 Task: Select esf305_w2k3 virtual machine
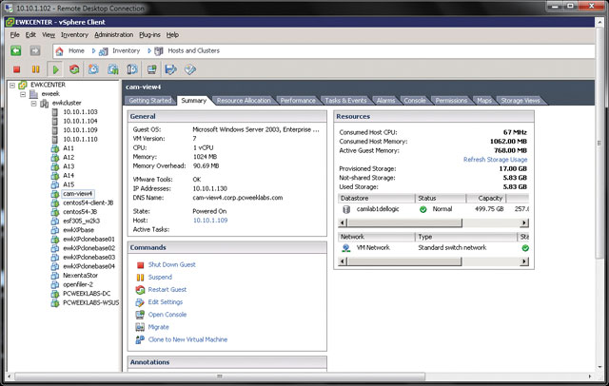[82, 222]
